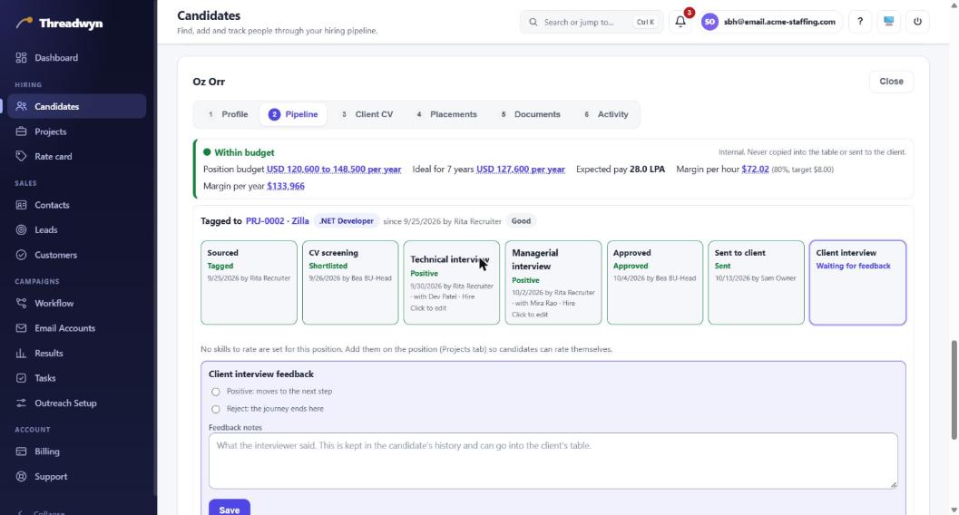Image resolution: width=959 pixels, height=515 pixels.
Task: Click the Workflow icon in sidebar
Action: 22,303
